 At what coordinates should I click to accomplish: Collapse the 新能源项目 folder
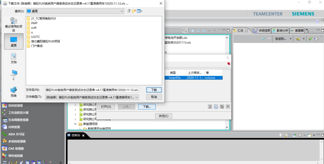click(75, 124)
